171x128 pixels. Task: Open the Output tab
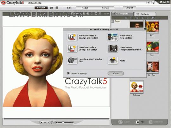pos(129,8)
